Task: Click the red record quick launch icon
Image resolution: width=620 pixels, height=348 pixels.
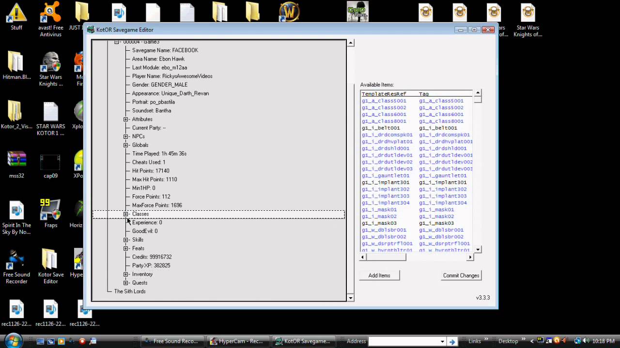Action: click(x=82, y=341)
